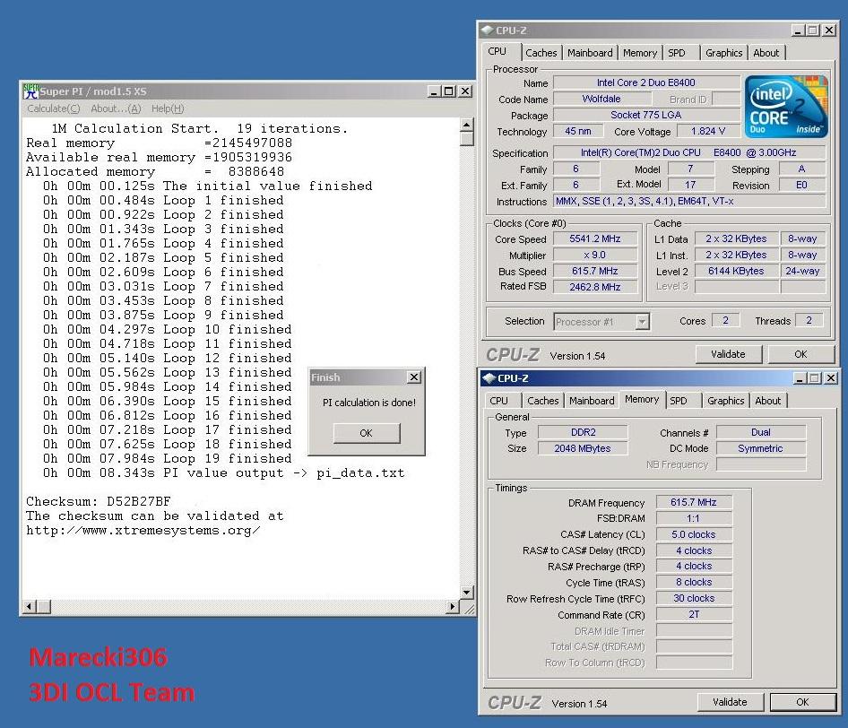This screenshot has width=848, height=728.
Task: Open SPD tab in lower CPU-Z window
Action: click(x=679, y=401)
